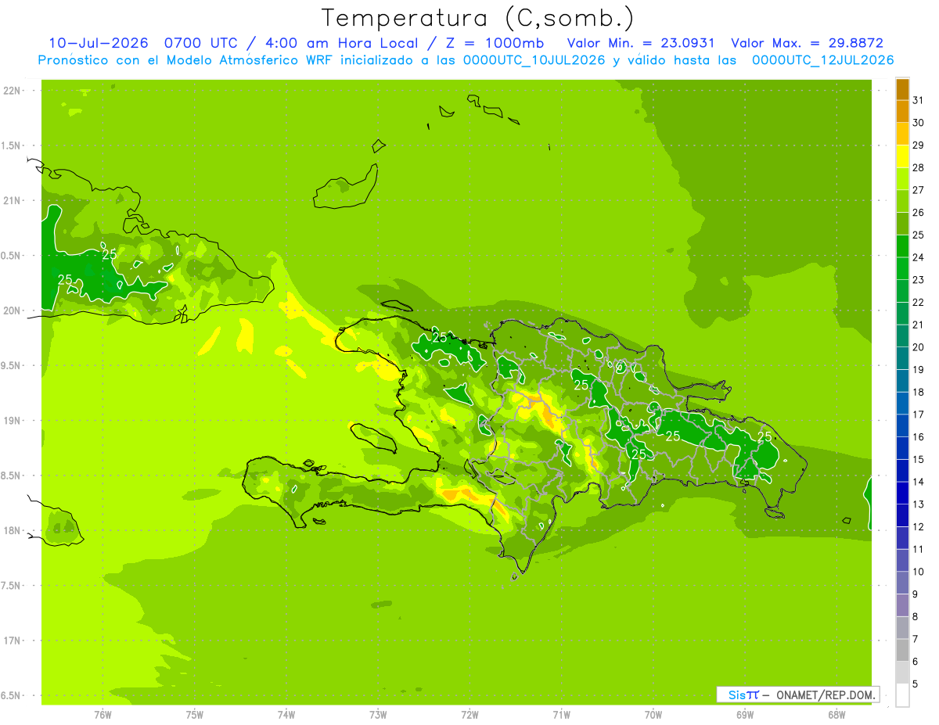
Task: Click legend swatch between 25 and 26
Action: (x=902, y=224)
